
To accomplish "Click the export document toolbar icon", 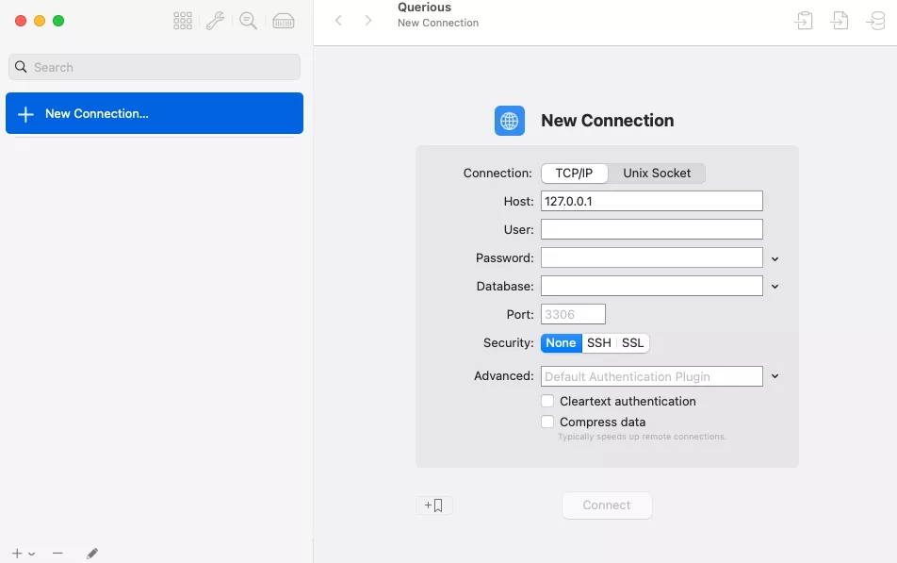I will [x=840, y=21].
